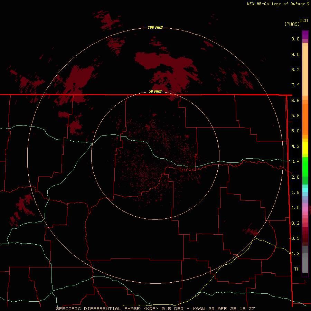Click the 0.5 DEG elevation text
The height and width of the screenshot is (311, 311).
173,309
